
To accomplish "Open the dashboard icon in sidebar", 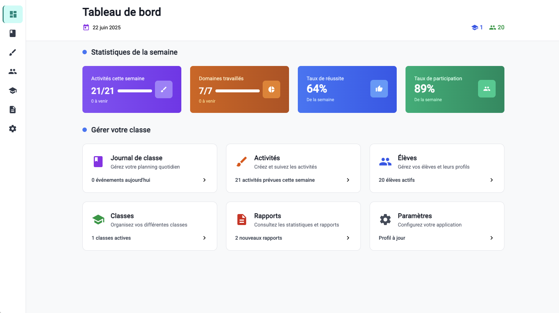I will (x=13, y=14).
